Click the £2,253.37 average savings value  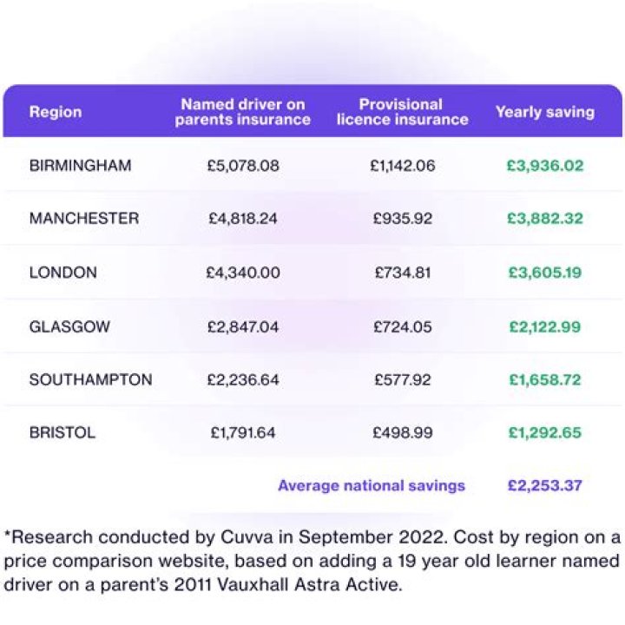(545, 485)
